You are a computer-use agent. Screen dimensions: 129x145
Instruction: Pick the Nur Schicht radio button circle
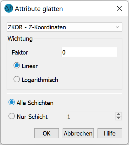click(12, 116)
